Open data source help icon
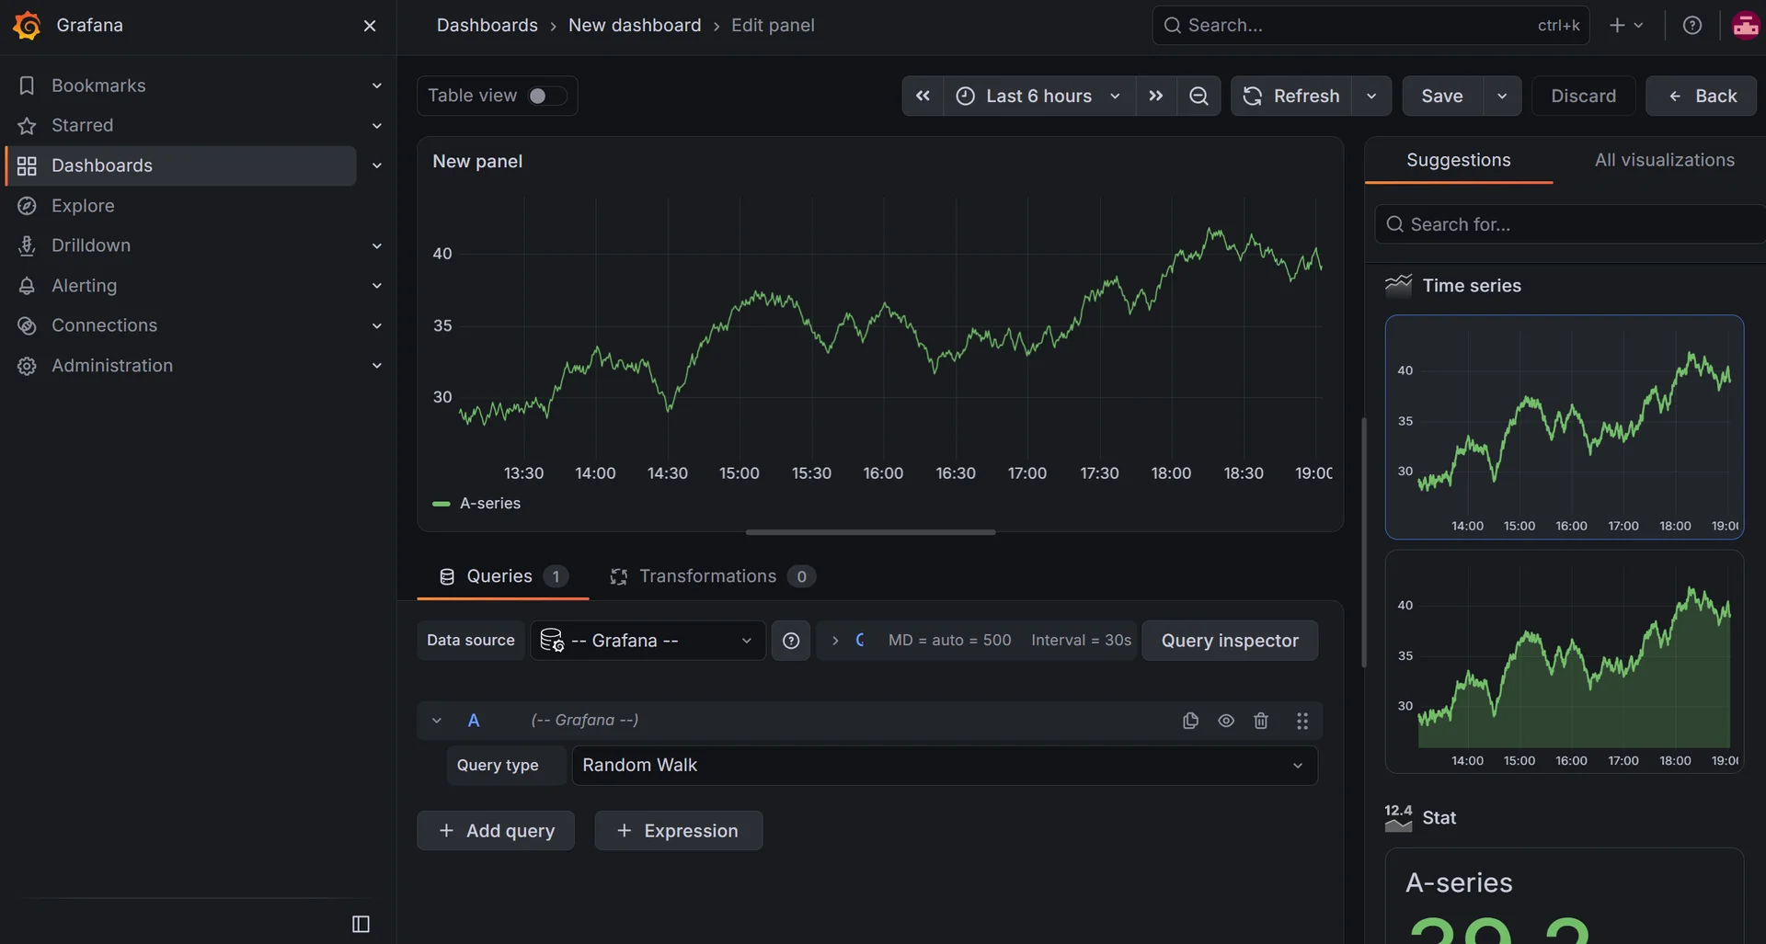This screenshot has height=944, width=1766. pos(791,641)
